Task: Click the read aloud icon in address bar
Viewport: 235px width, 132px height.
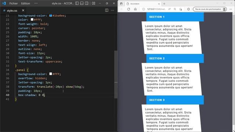Action: [x=170, y=9]
